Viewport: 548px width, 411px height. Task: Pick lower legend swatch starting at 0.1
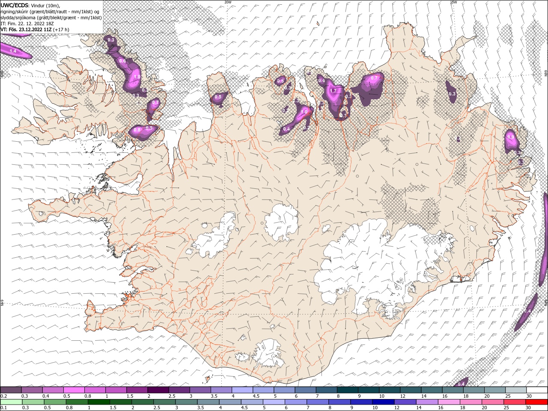(x=11, y=402)
